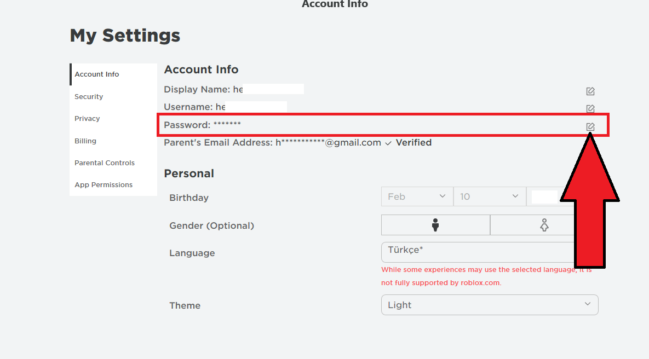Open the Theme dropdown showing Light

(x=489, y=305)
